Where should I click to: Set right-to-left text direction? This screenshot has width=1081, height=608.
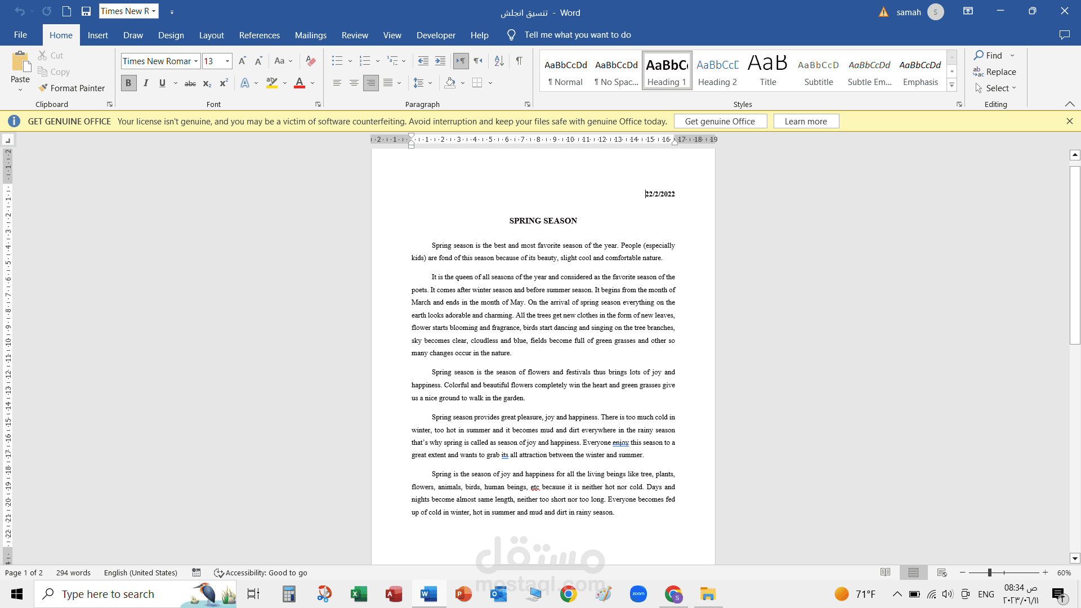[478, 61]
